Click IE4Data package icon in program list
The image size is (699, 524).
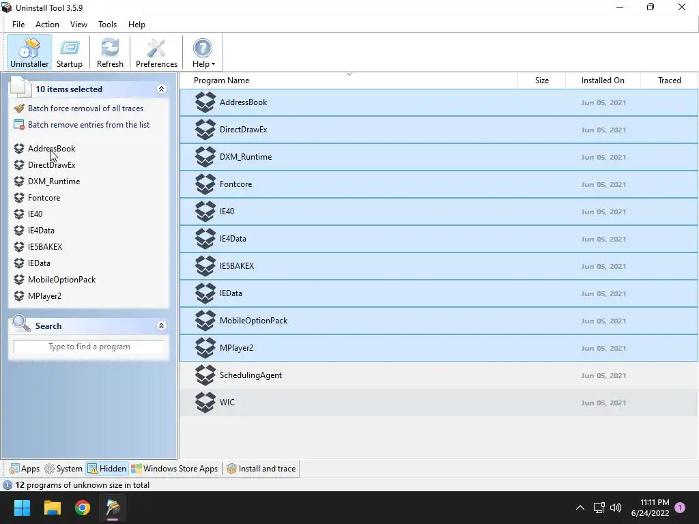(x=205, y=239)
